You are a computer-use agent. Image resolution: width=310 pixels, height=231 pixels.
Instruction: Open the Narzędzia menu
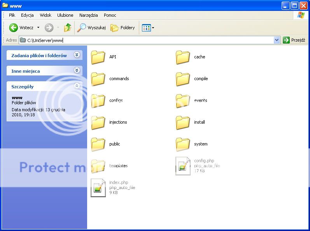(x=88, y=15)
